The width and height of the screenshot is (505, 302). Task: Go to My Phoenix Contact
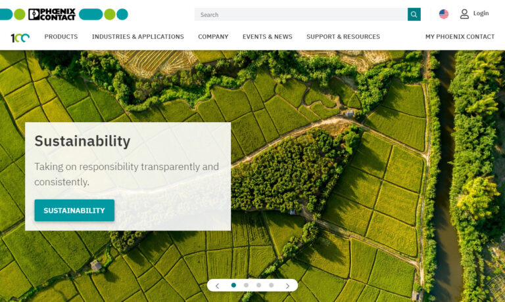point(460,37)
